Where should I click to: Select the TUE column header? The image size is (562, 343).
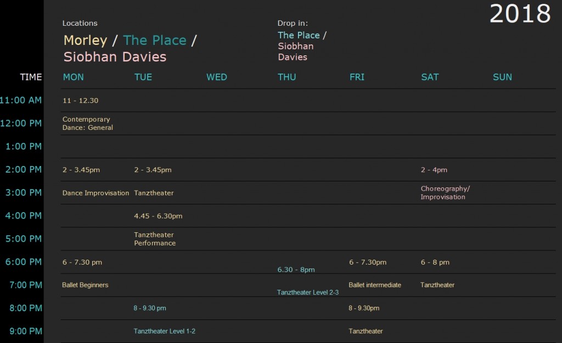pyautogui.click(x=143, y=77)
